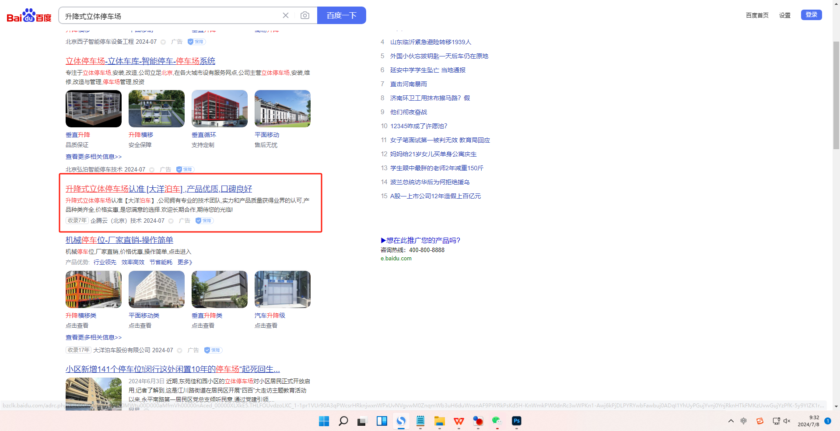The width and height of the screenshot is (840, 431).
Task: Open hot search A股一上市公司12年造假上百亿元
Action: tap(435, 196)
